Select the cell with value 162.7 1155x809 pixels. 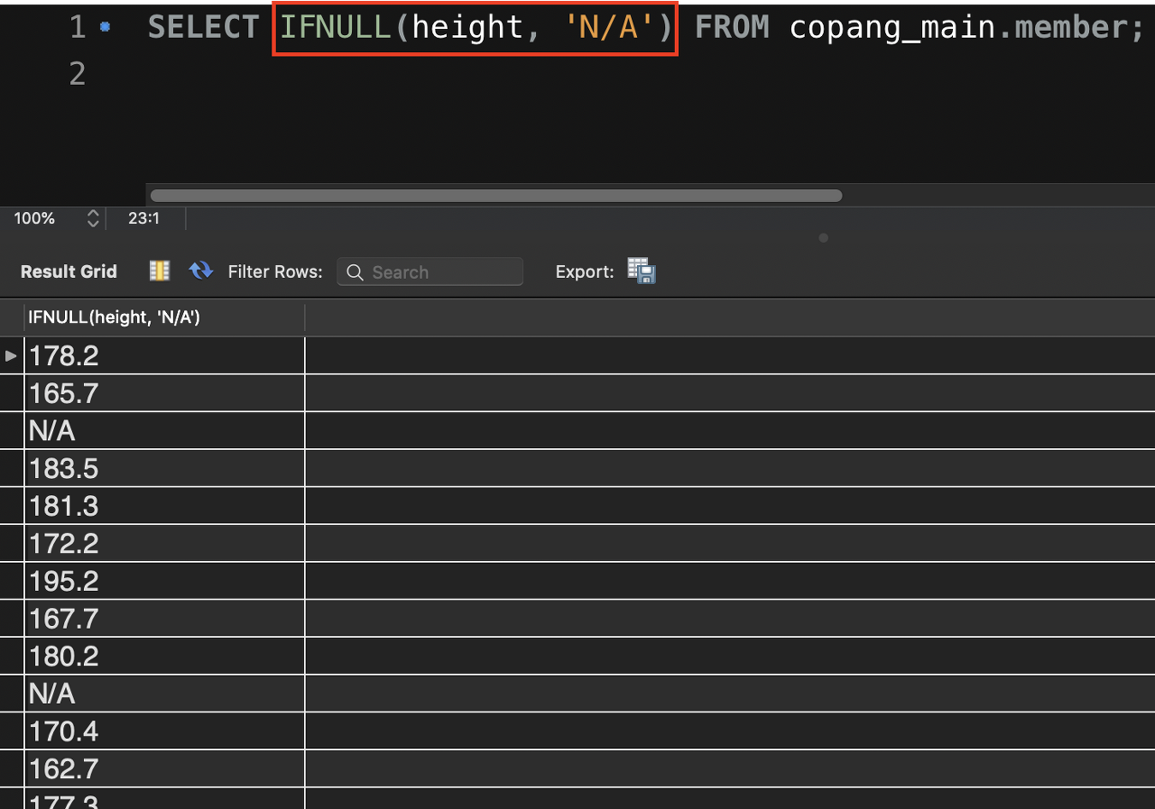click(x=164, y=768)
